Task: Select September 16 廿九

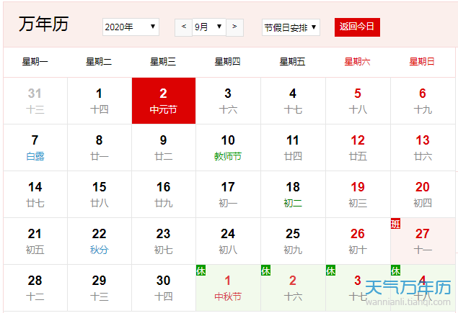Action: [164, 194]
